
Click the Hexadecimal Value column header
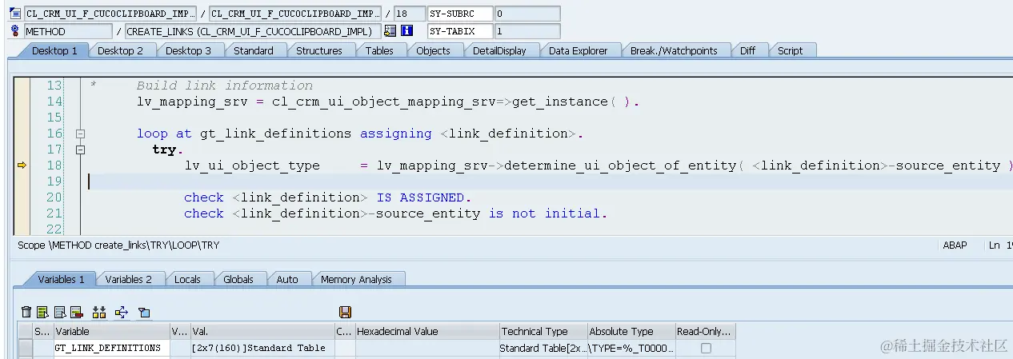[427, 331]
